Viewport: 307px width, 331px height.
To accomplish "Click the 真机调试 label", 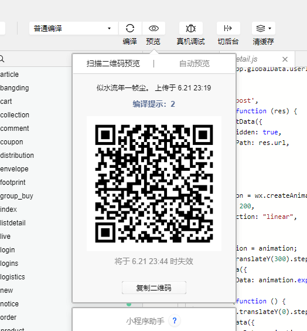I will click(x=190, y=41).
